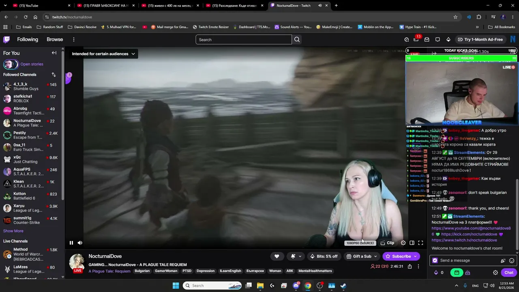519x292 pixels.
Task: Open xQc channel in sidebar
Action: [x=31, y=159]
